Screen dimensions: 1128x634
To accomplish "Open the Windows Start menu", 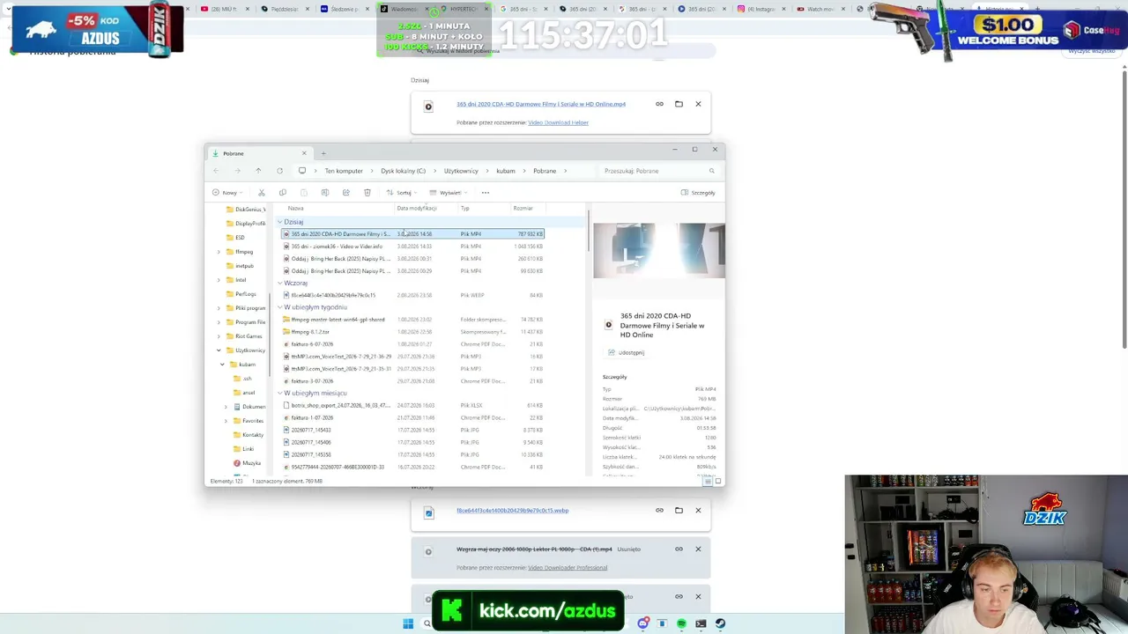I will coord(408,623).
